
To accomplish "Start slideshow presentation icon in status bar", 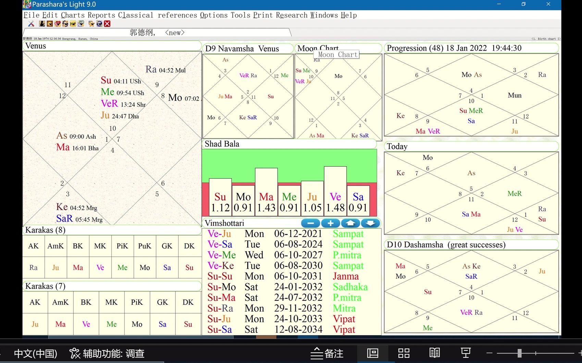I will [x=466, y=353].
